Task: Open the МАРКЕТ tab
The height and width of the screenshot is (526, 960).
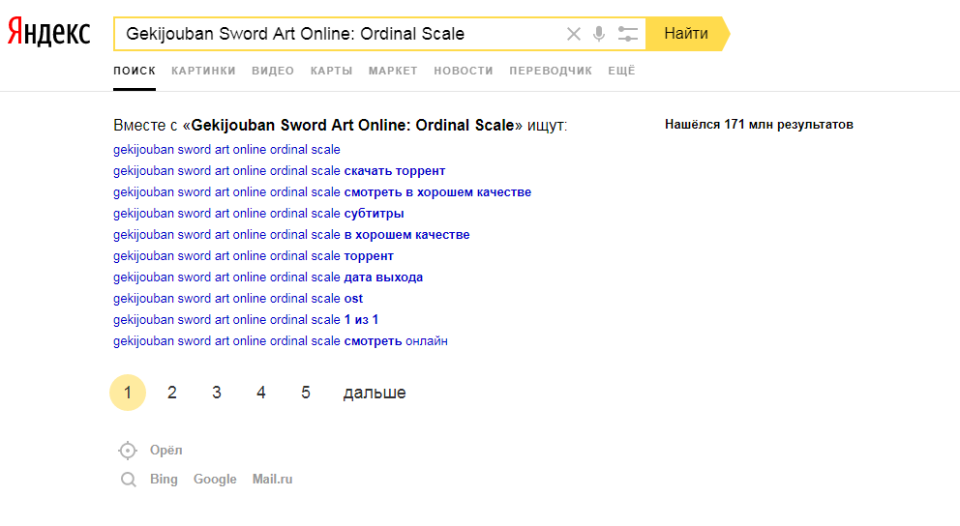Action: (x=393, y=71)
